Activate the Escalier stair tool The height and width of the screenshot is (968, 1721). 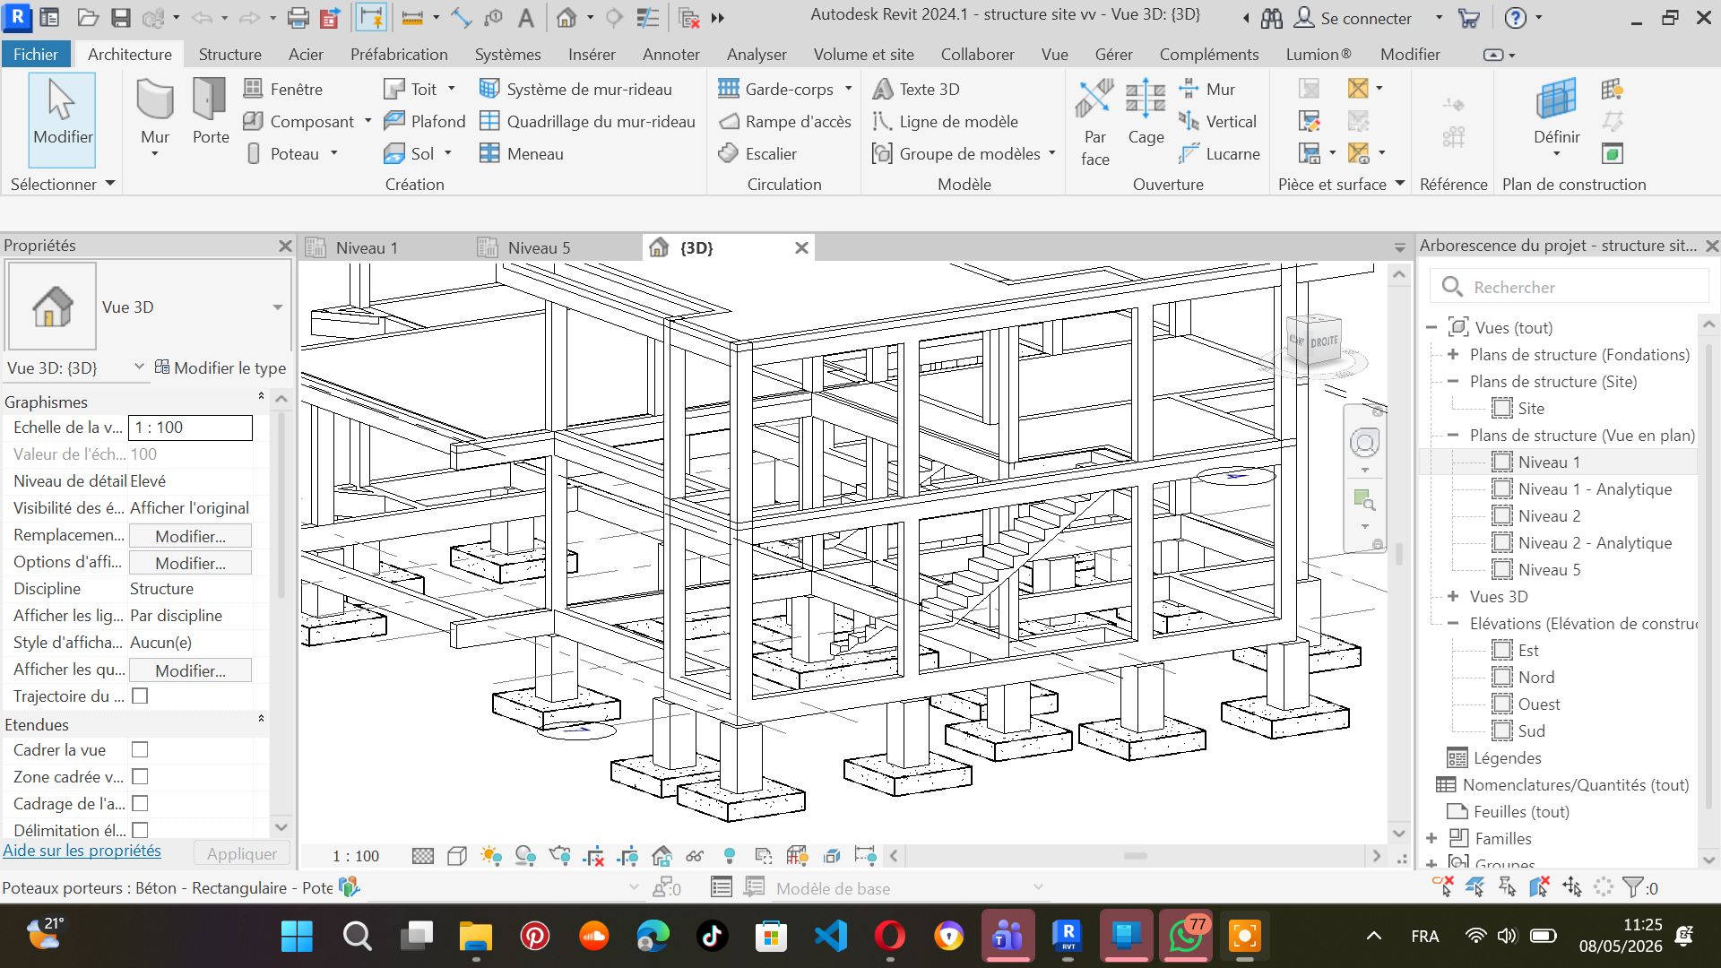click(x=758, y=153)
